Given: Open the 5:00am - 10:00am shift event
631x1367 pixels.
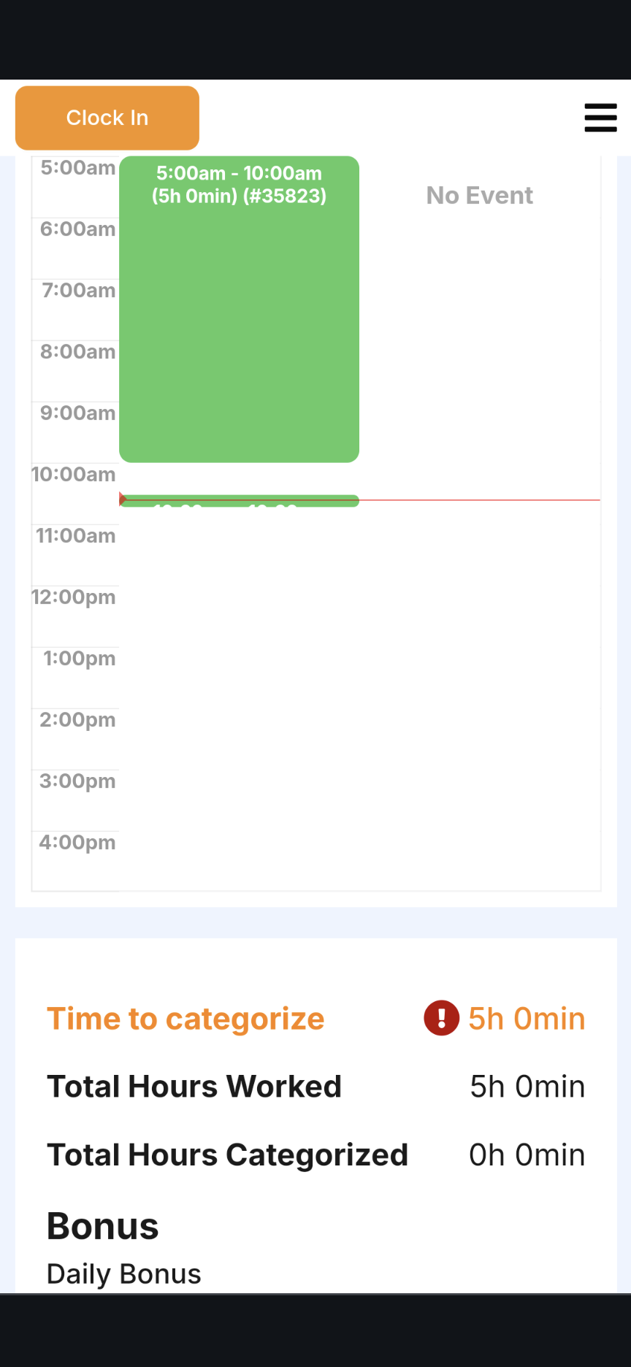Looking at the screenshot, I should pos(239,309).
